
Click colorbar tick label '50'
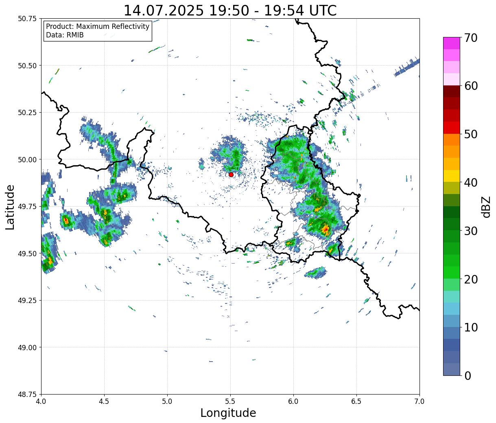(x=471, y=134)
